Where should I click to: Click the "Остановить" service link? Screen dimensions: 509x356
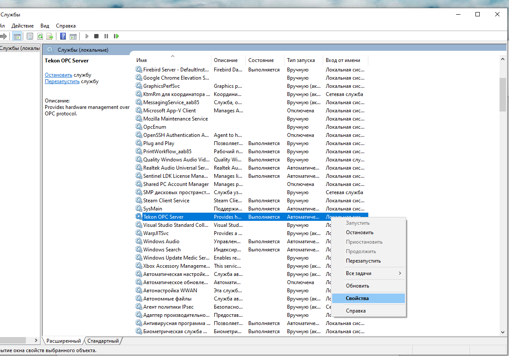tap(59, 75)
